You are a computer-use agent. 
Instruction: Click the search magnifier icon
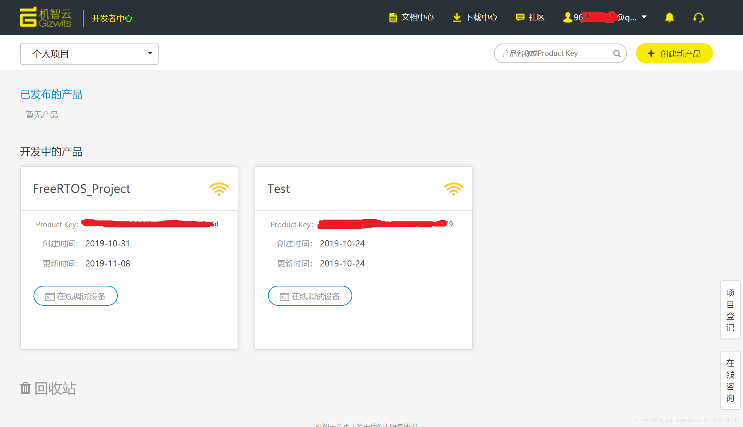pyautogui.click(x=617, y=54)
